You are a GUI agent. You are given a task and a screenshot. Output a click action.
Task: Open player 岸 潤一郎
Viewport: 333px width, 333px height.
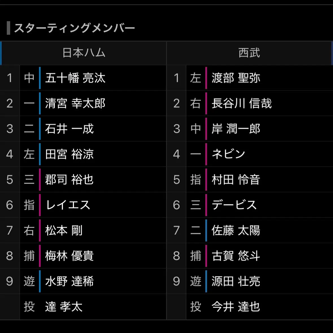coord(236,129)
